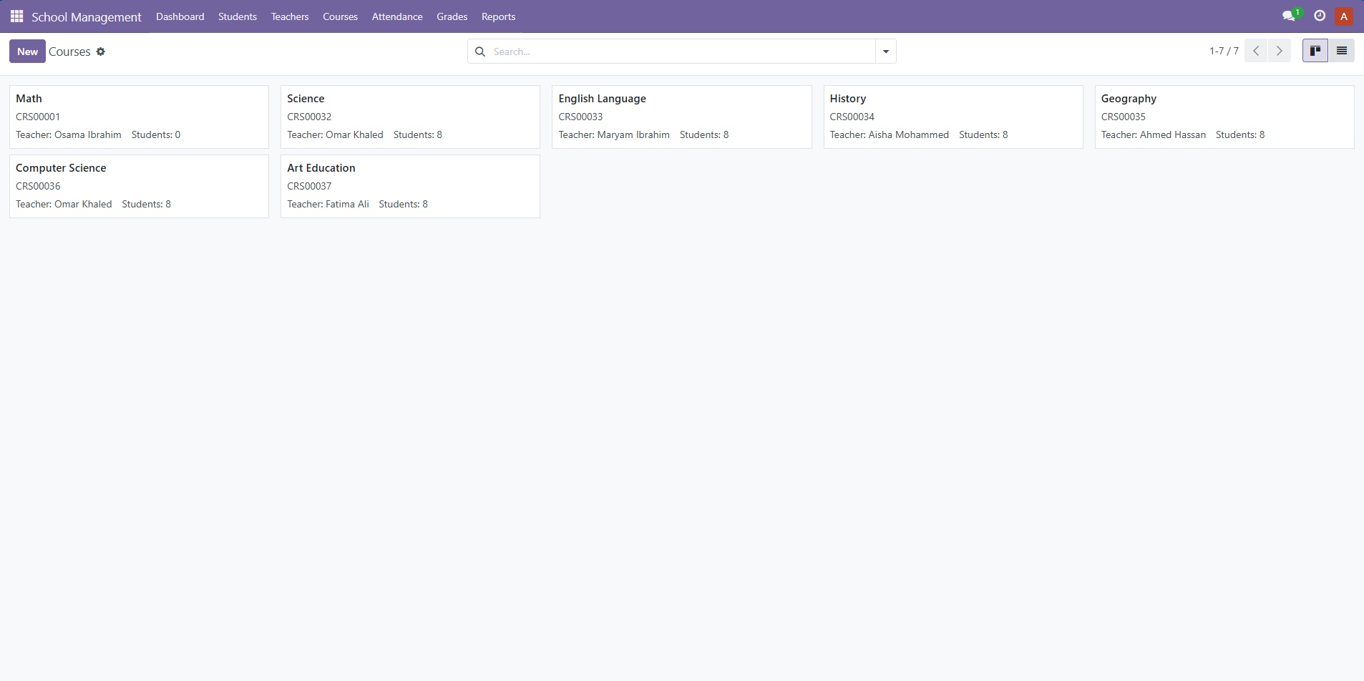Image resolution: width=1364 pixels, height=681 pixels.
Task: Switch to Kanban view
Action: point(1315,51)
